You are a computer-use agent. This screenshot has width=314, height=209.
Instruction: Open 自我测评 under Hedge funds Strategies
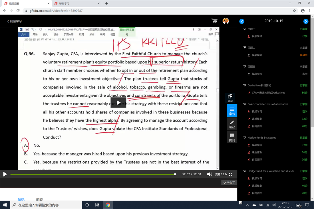[257, 160]
